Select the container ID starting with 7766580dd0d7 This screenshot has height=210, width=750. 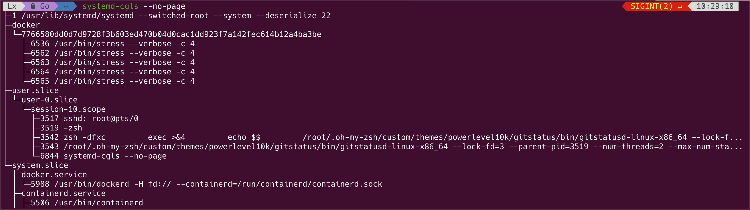(171, 34)
